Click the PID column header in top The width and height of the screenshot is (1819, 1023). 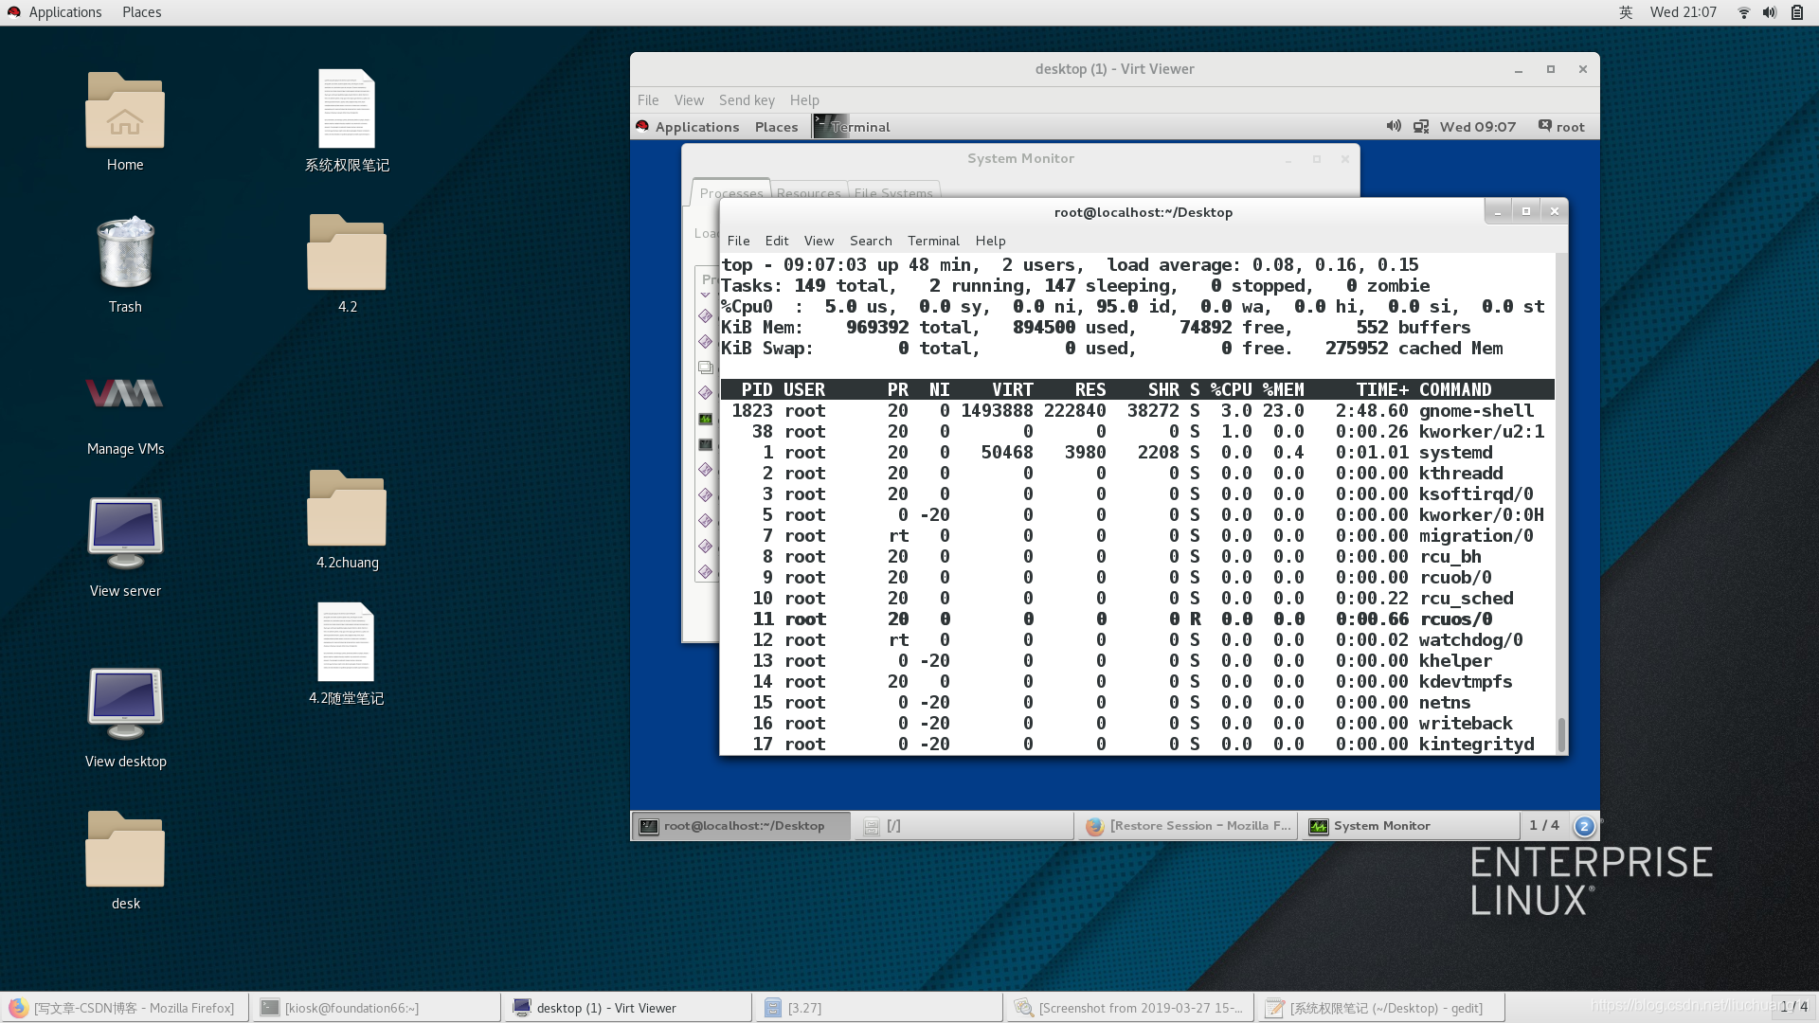coord(757,390)
